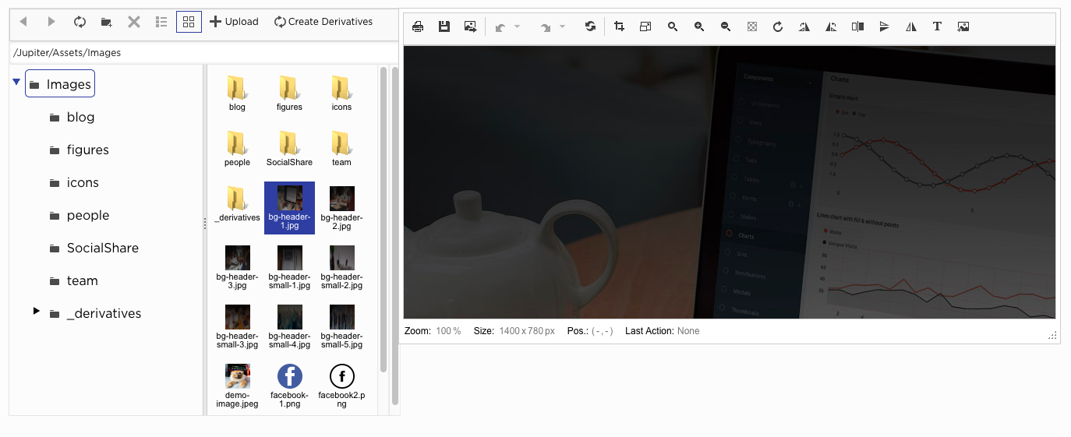Open the Undo history dropdown arrow
Screen dimensions: 1071x437
518,27
